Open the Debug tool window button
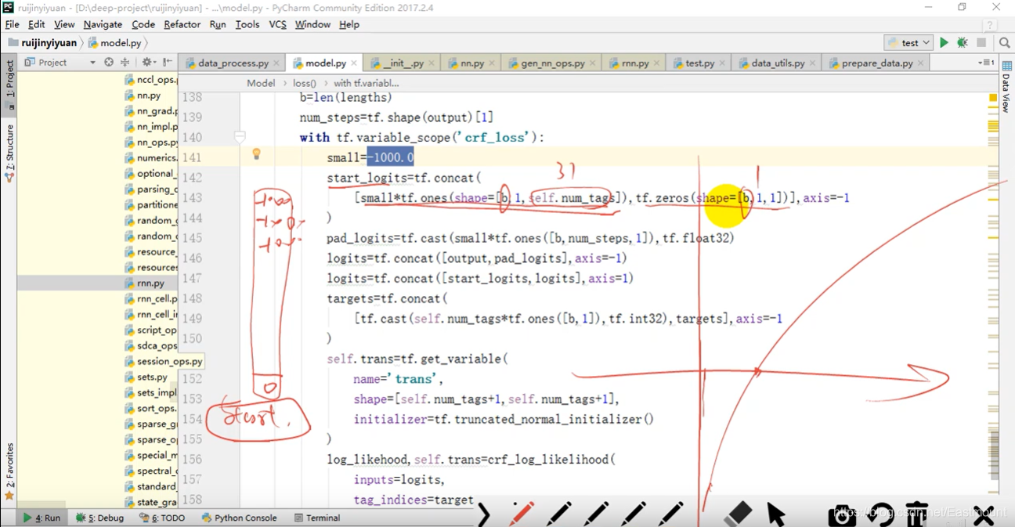Viewport: 1015px width, 527px height. point(100,518)
